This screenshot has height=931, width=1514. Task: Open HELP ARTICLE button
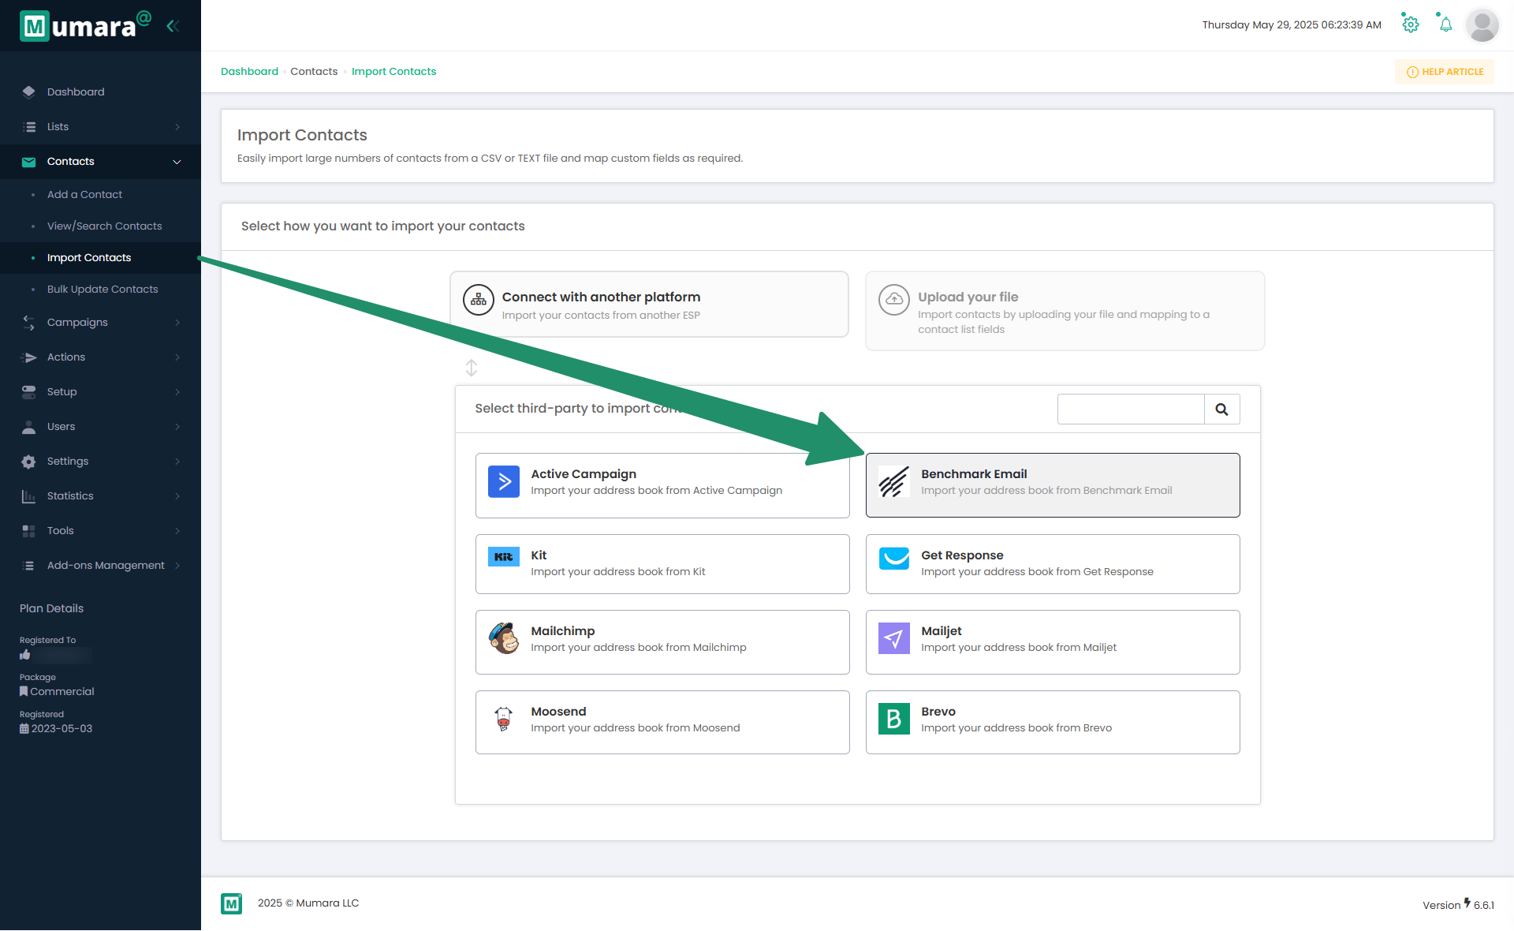[x=1445, y=72]
